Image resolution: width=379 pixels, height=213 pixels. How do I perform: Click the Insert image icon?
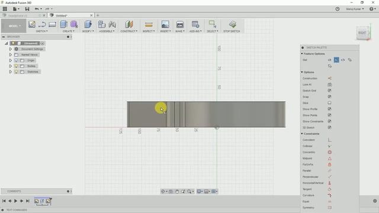165,24
